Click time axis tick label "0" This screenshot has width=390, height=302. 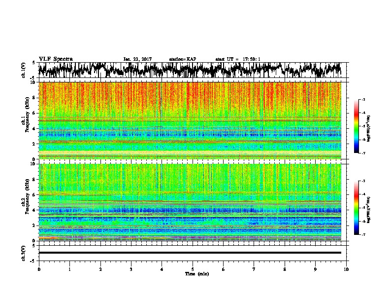[x=39, y=269]
